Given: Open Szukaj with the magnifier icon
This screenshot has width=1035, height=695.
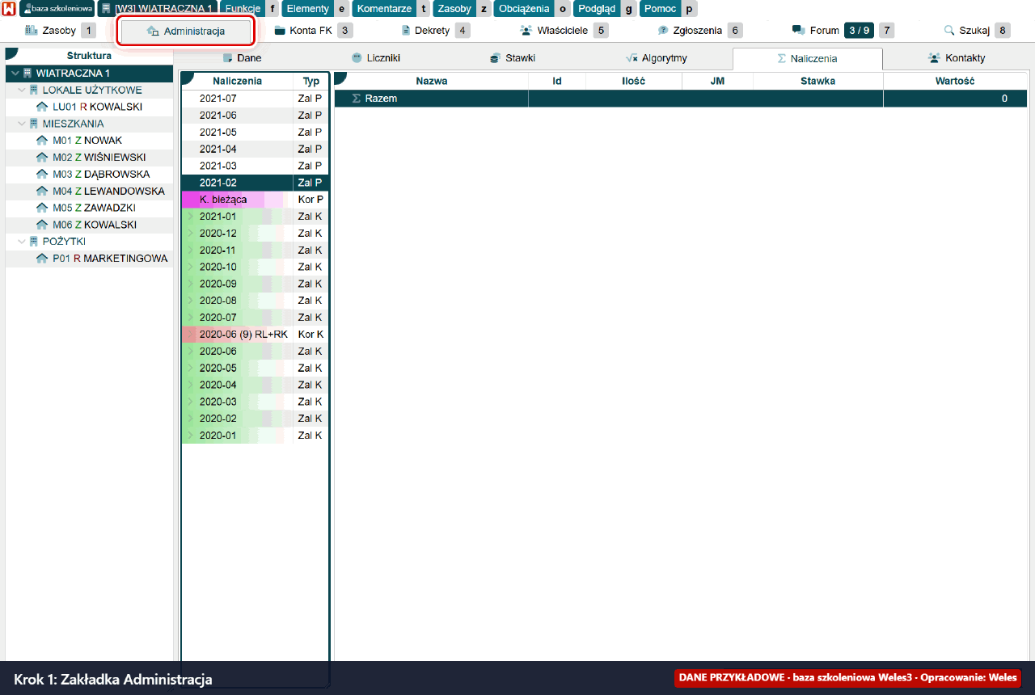Looking at the screenshot, I should [949, 31].
